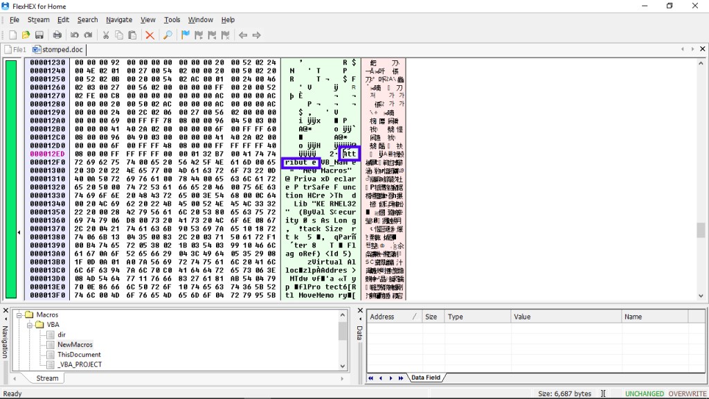Click the red Delete X icon
The width and height of the screenshot is (709, 399).
[150, 35]
